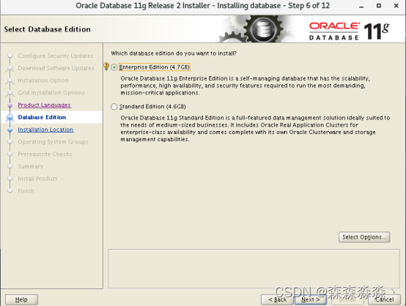Click the Finish step label

pyautogui.click(x=26, y=191)
